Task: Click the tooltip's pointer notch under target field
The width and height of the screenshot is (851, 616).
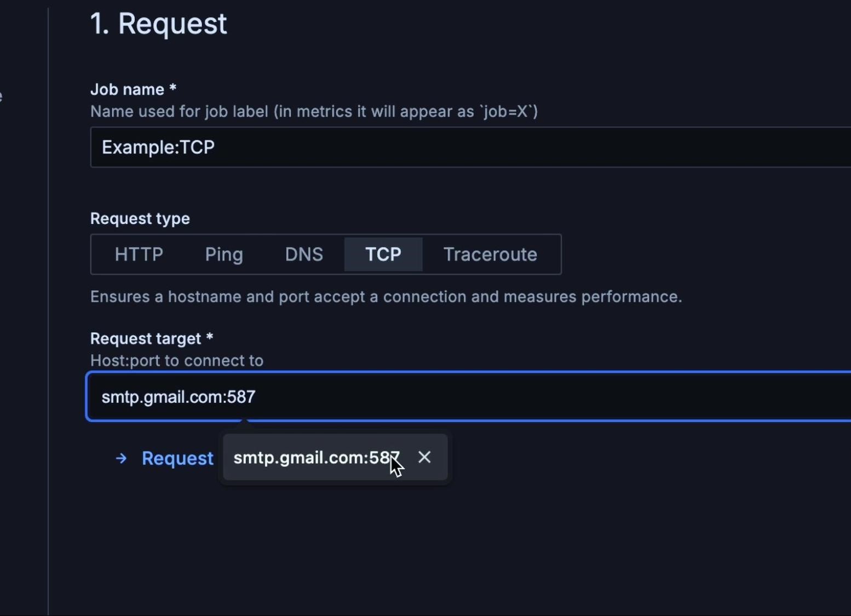Action: tap(244, 422)
